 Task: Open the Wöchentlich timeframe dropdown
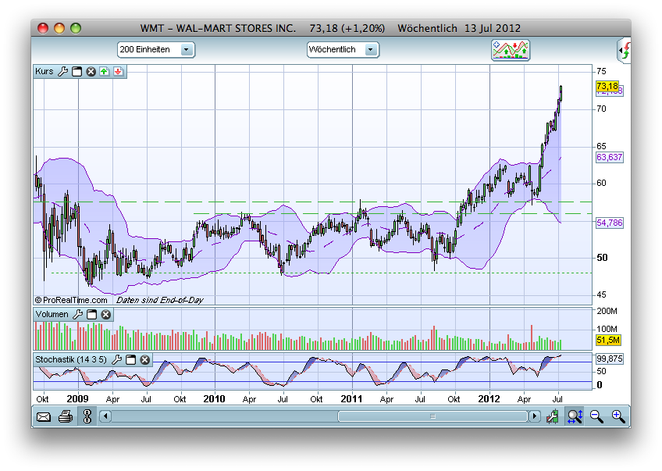pos(343,49)
